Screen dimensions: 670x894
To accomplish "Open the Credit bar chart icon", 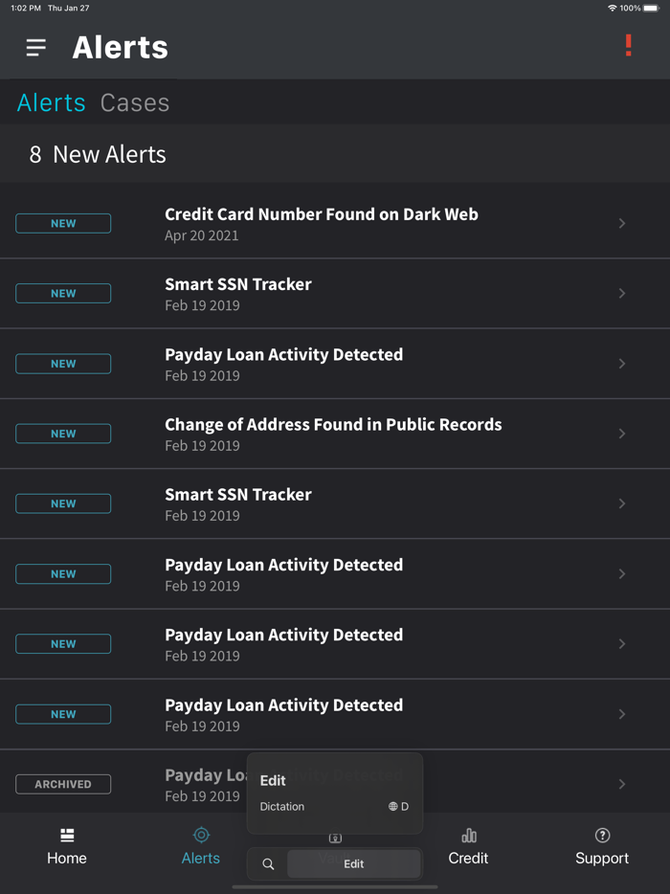I will [x=468, y=836].
